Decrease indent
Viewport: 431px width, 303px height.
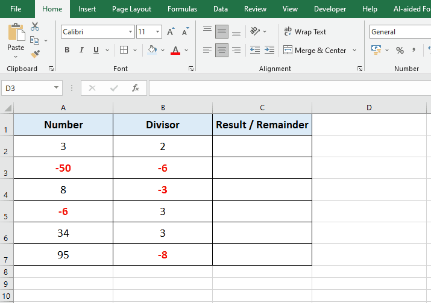pyautogui.click(x=255, y=50)
